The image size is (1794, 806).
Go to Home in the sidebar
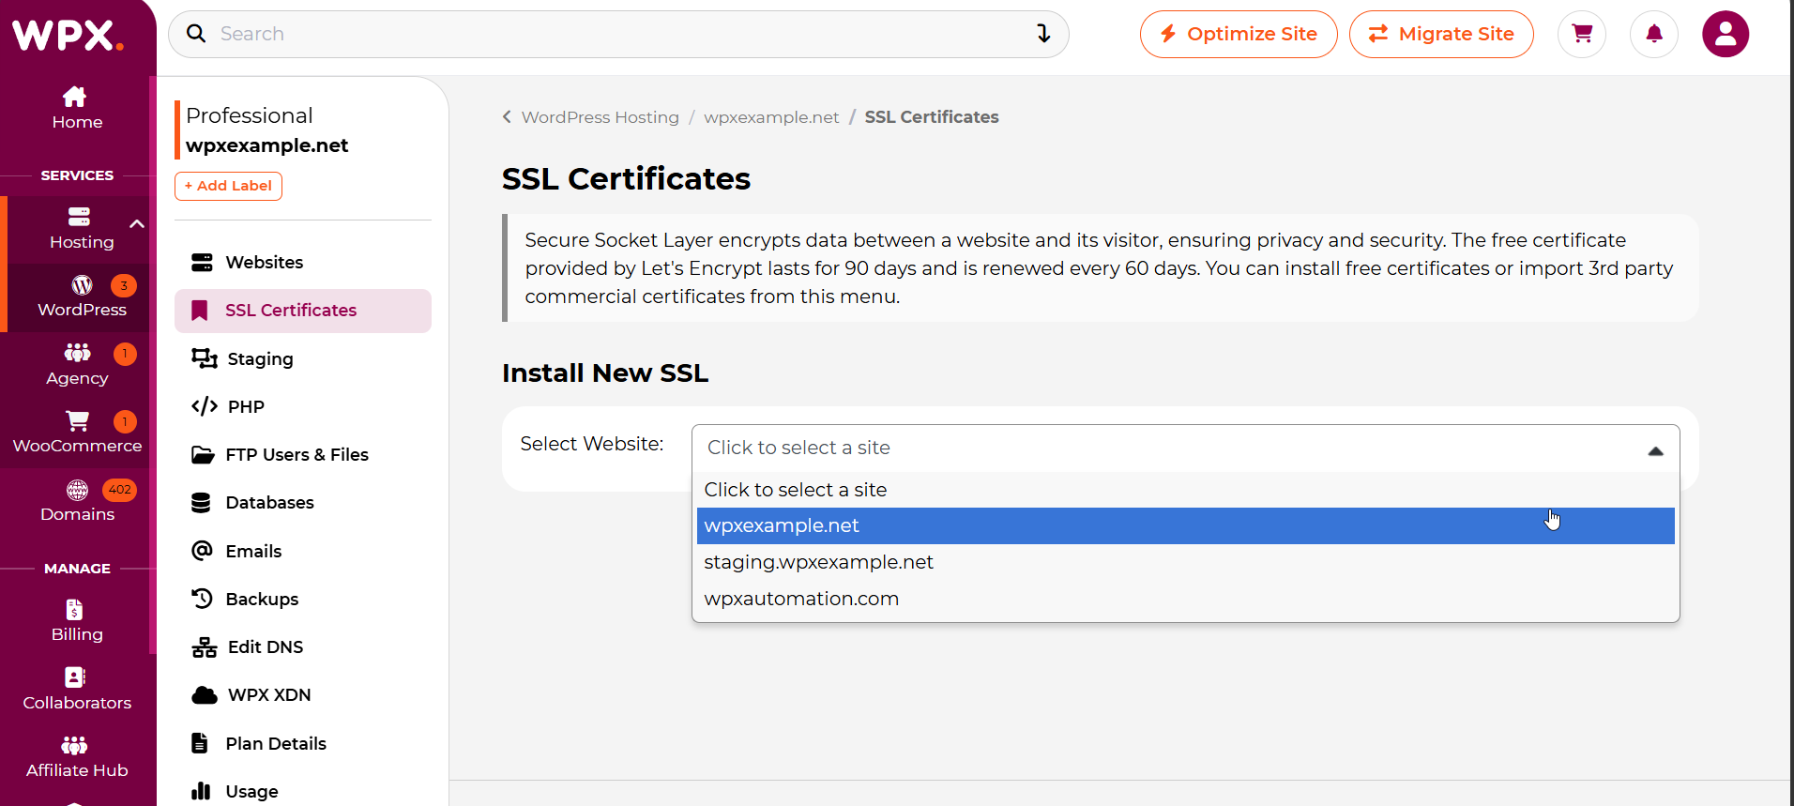pos(77,108)
